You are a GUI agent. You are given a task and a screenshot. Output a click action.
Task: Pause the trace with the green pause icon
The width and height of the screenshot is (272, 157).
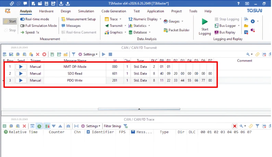(x=4, y=126)
